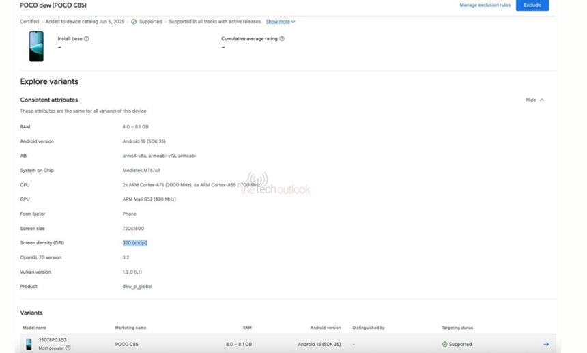
Task: Collapse Consistent attributes with Hide
Action: (534, 100)
